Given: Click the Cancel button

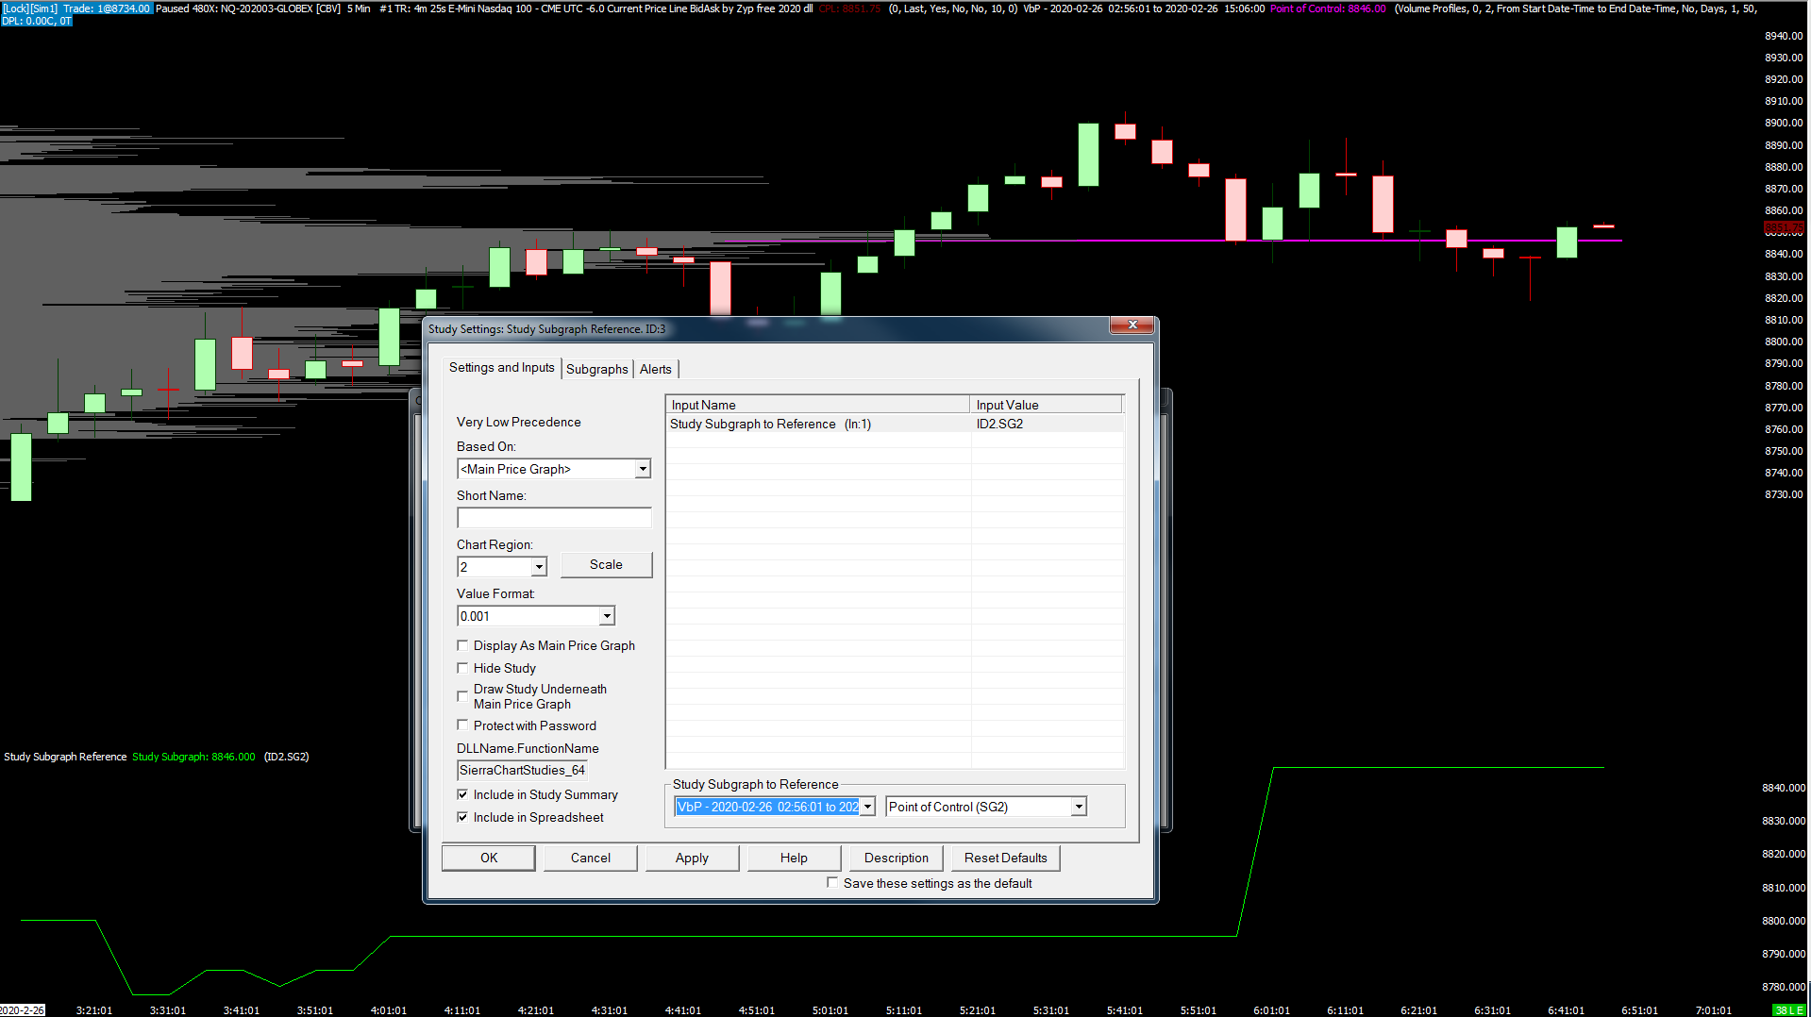Looking at the screenshot, I should [591, 858].
